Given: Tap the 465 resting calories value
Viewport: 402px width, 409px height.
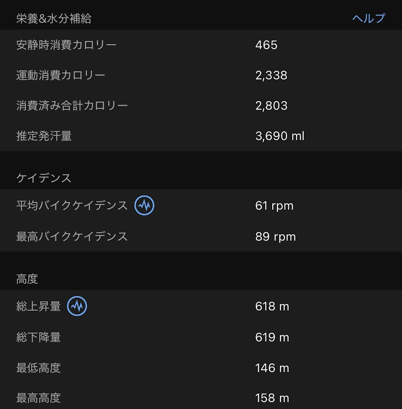Looking at the screenshot, I should (266, 45).
